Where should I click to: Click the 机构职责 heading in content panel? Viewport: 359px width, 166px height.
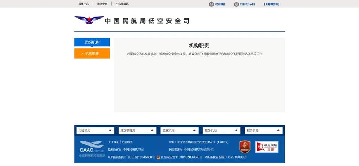click(199, 46)
